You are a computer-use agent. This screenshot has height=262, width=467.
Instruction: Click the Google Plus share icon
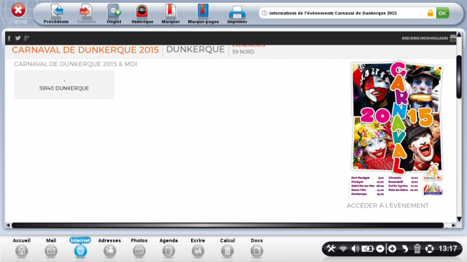27,38
